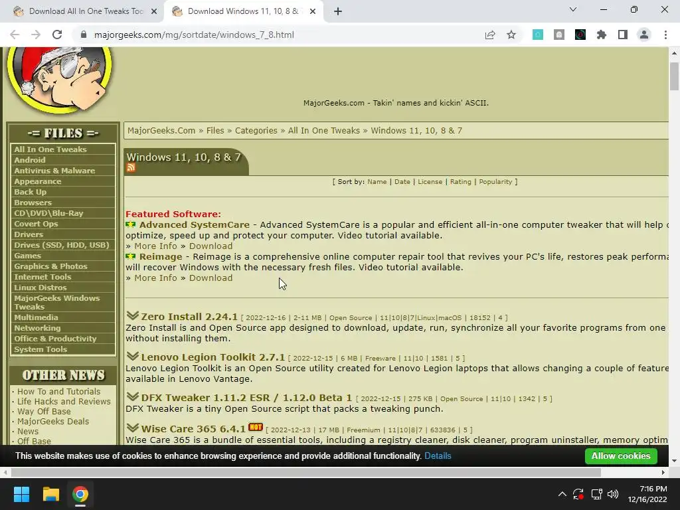Viewport: 680px width, 510px height.
Task: Click the sync update tray icon
Action: click(578, 494)
